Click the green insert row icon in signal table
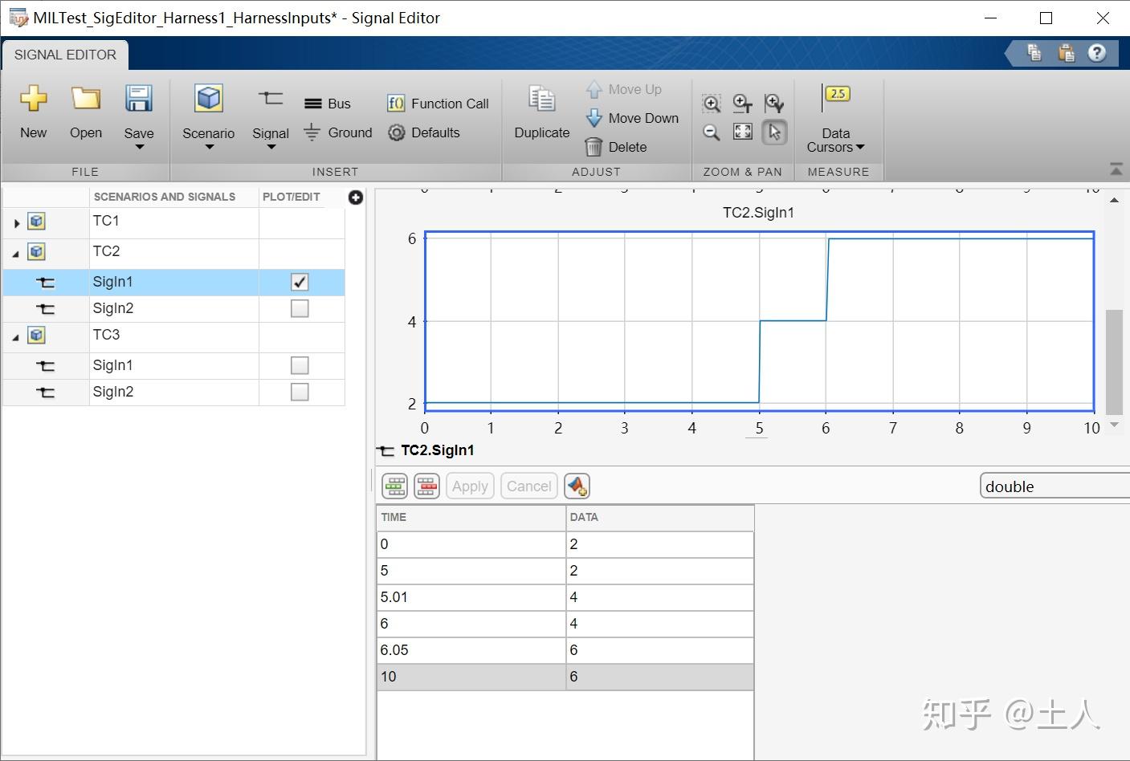The height and width of the screenshot is (761, 1130). tap(394, 486)
